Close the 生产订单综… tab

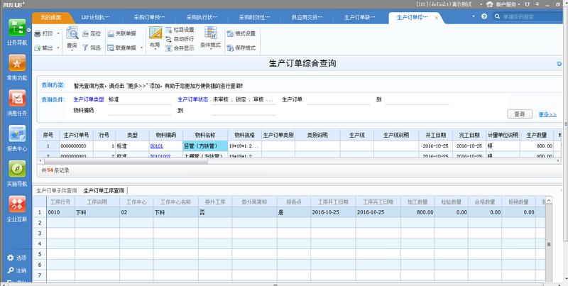tap(437, 18)
